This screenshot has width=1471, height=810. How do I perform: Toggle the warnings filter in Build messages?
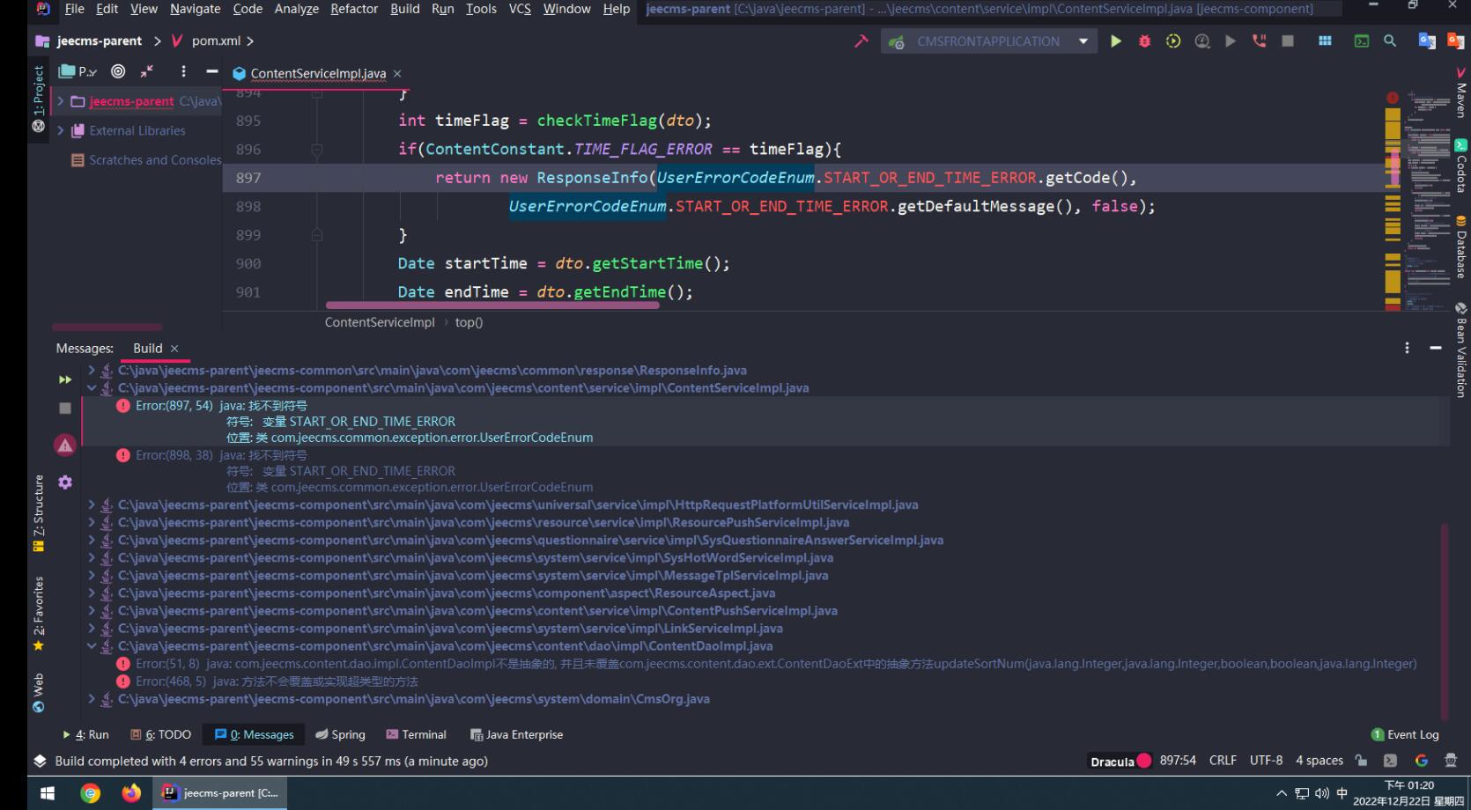[x=65, y=445]
